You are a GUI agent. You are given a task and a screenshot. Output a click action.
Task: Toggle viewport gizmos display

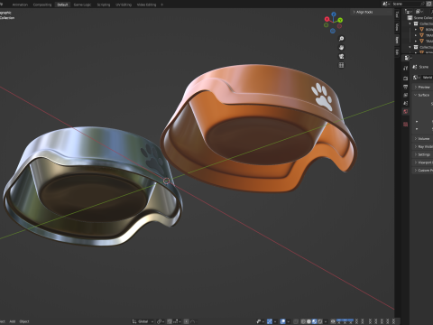[270, 321]
